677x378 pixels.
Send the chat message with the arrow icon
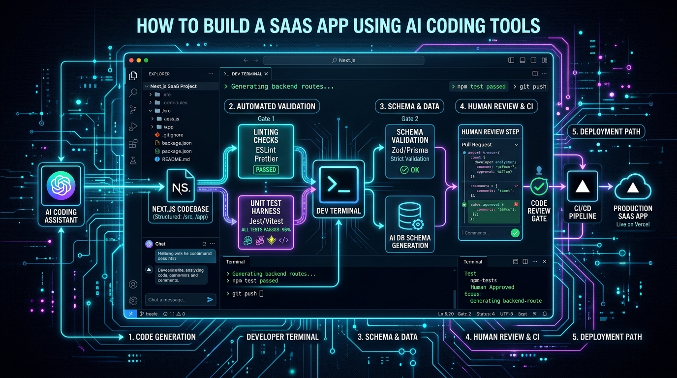click(x=210, y=299)
